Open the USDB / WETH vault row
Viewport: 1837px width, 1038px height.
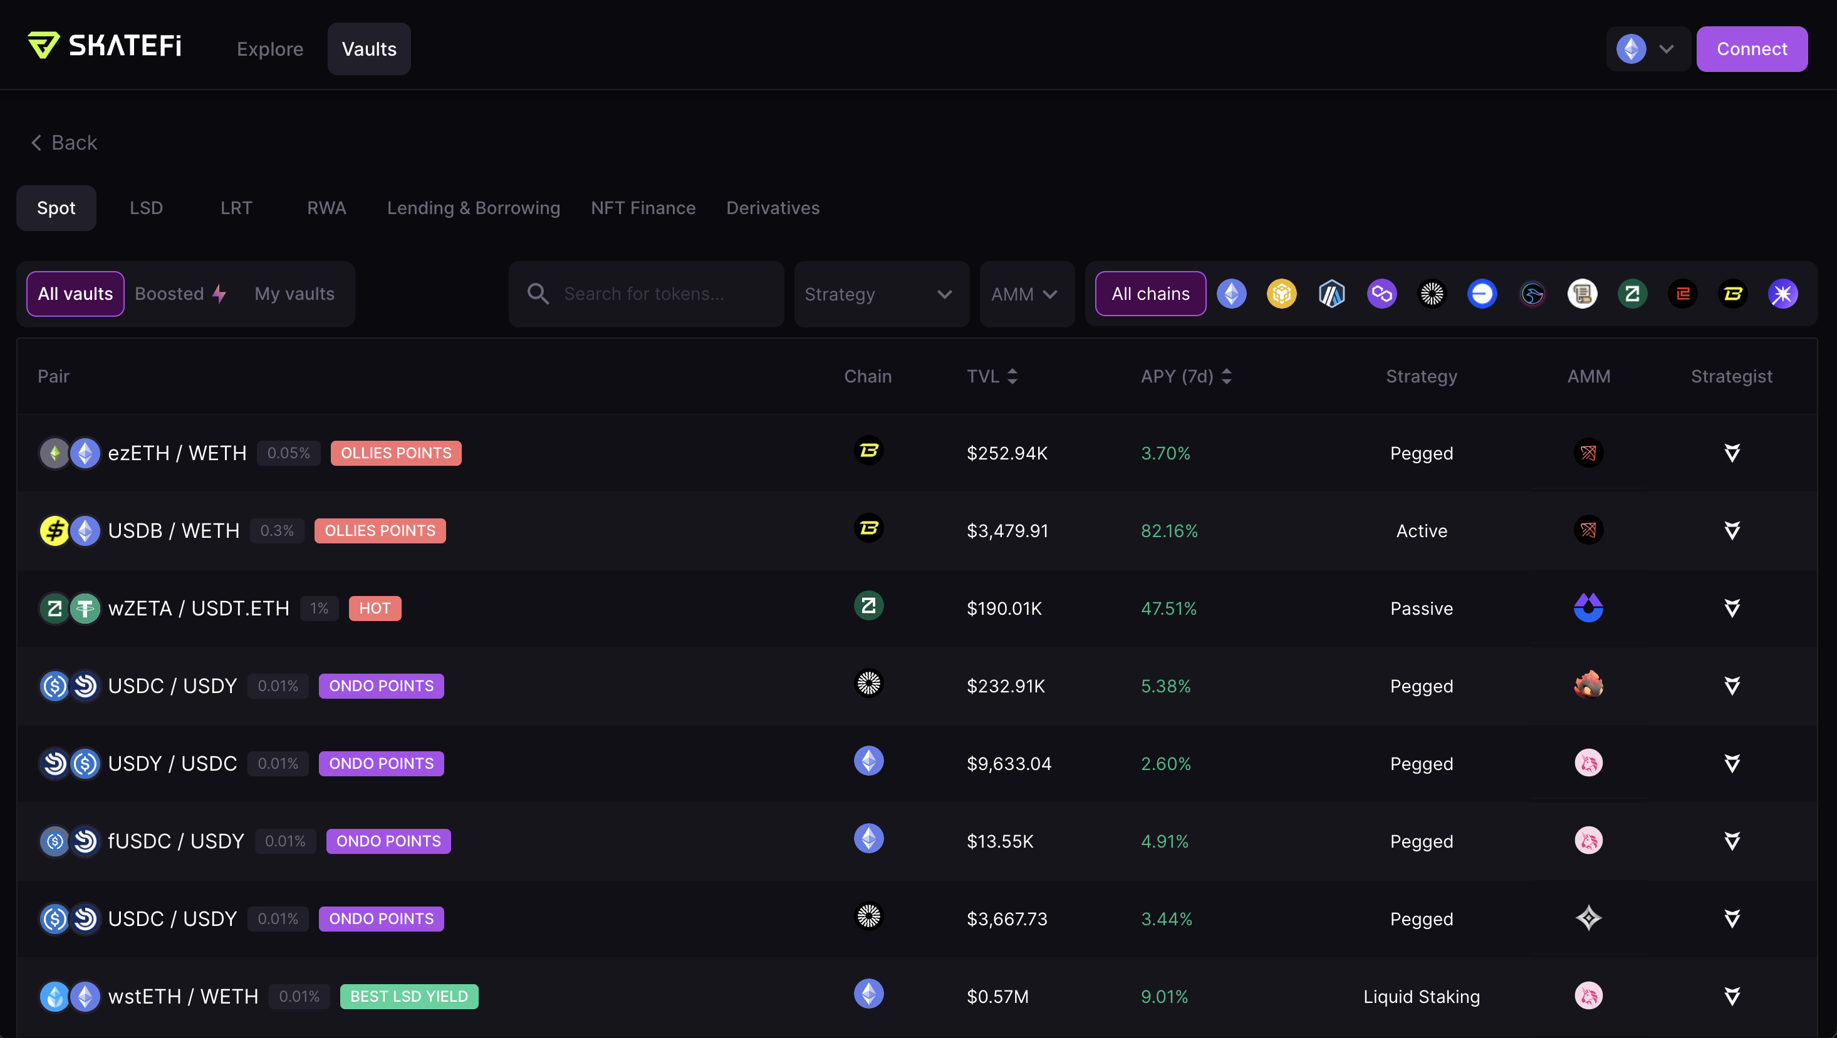pyautogui.click(x=917, y=530)
